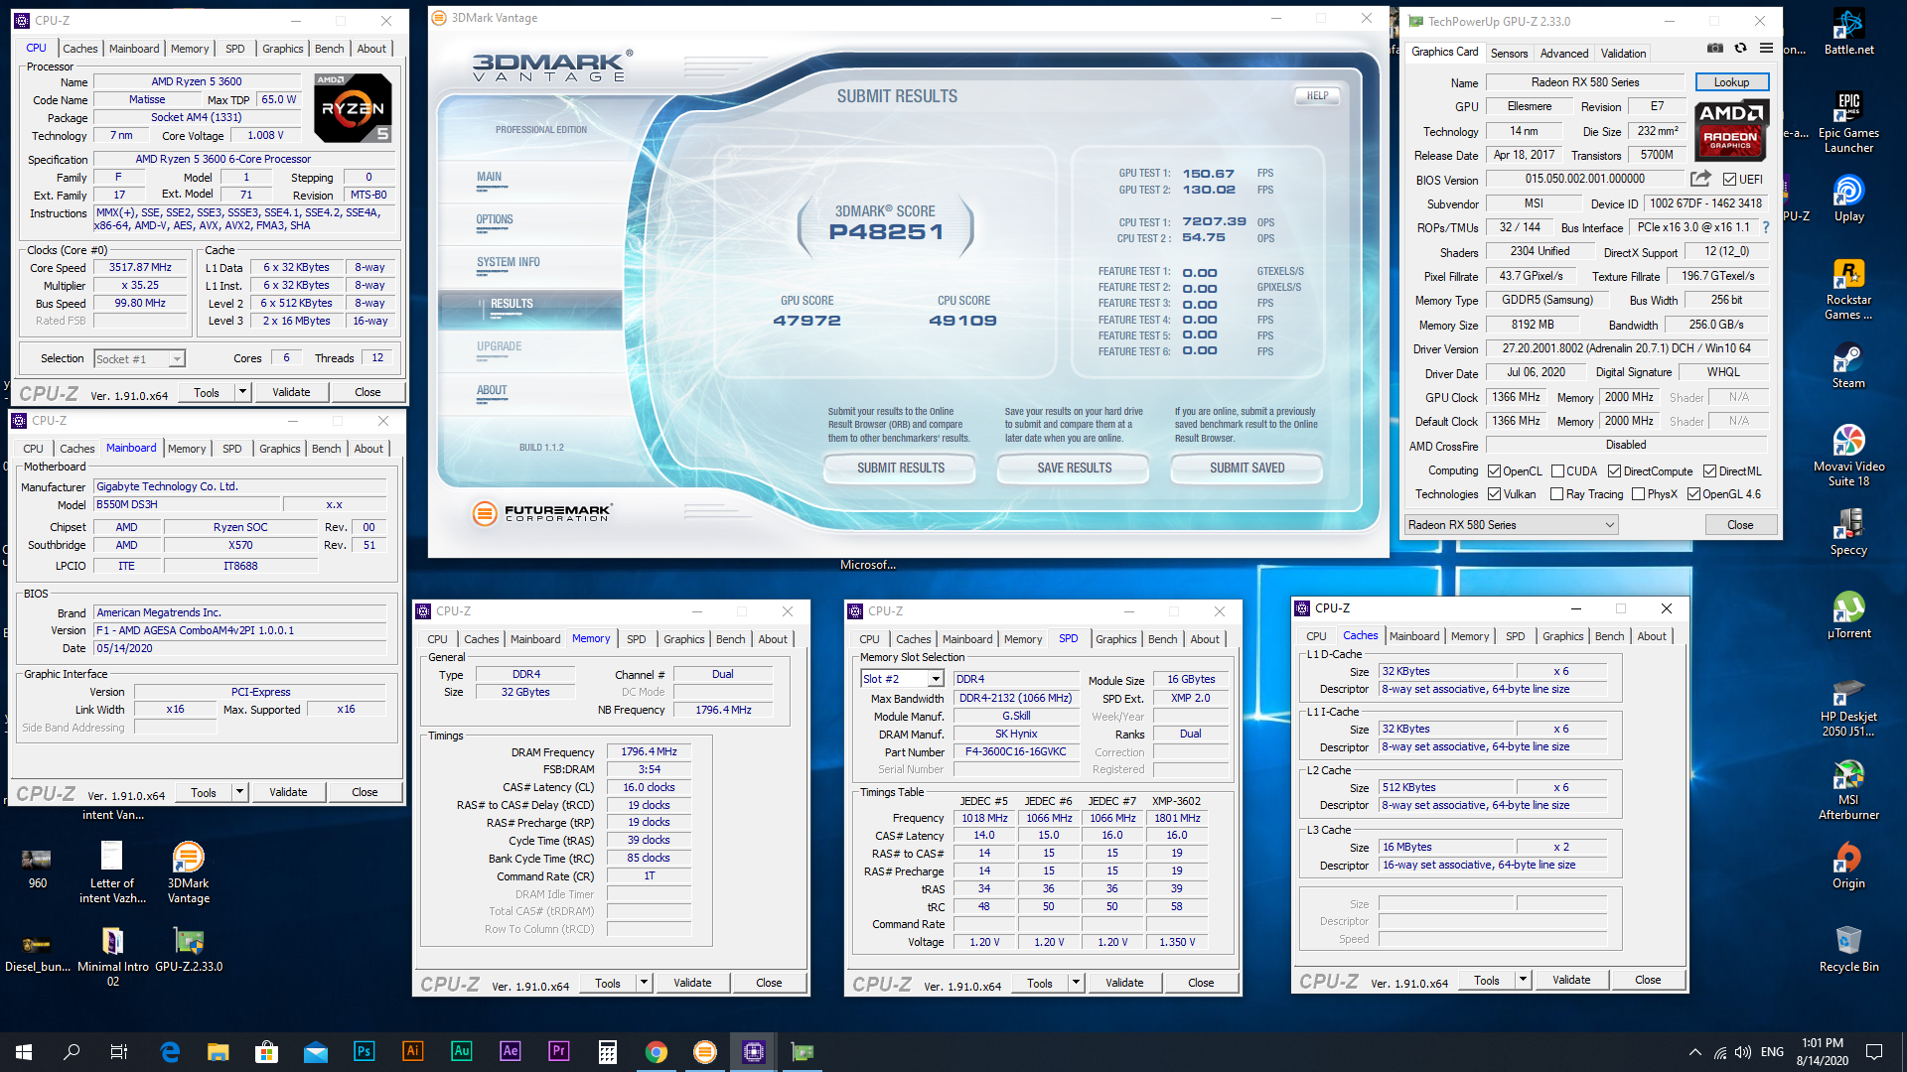1907x1072 pixels.
Task: Toggle Vulkan checkbox
Action: click(1494, 494)
